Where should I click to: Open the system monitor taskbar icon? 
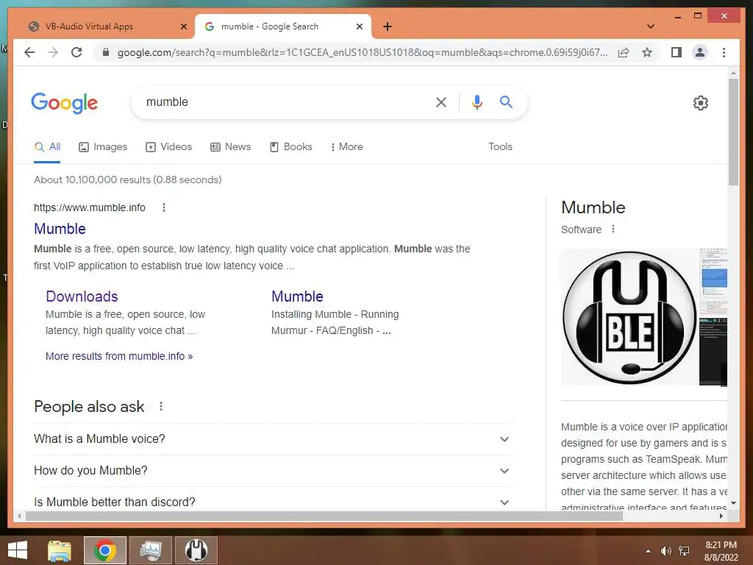coord(151,550)
